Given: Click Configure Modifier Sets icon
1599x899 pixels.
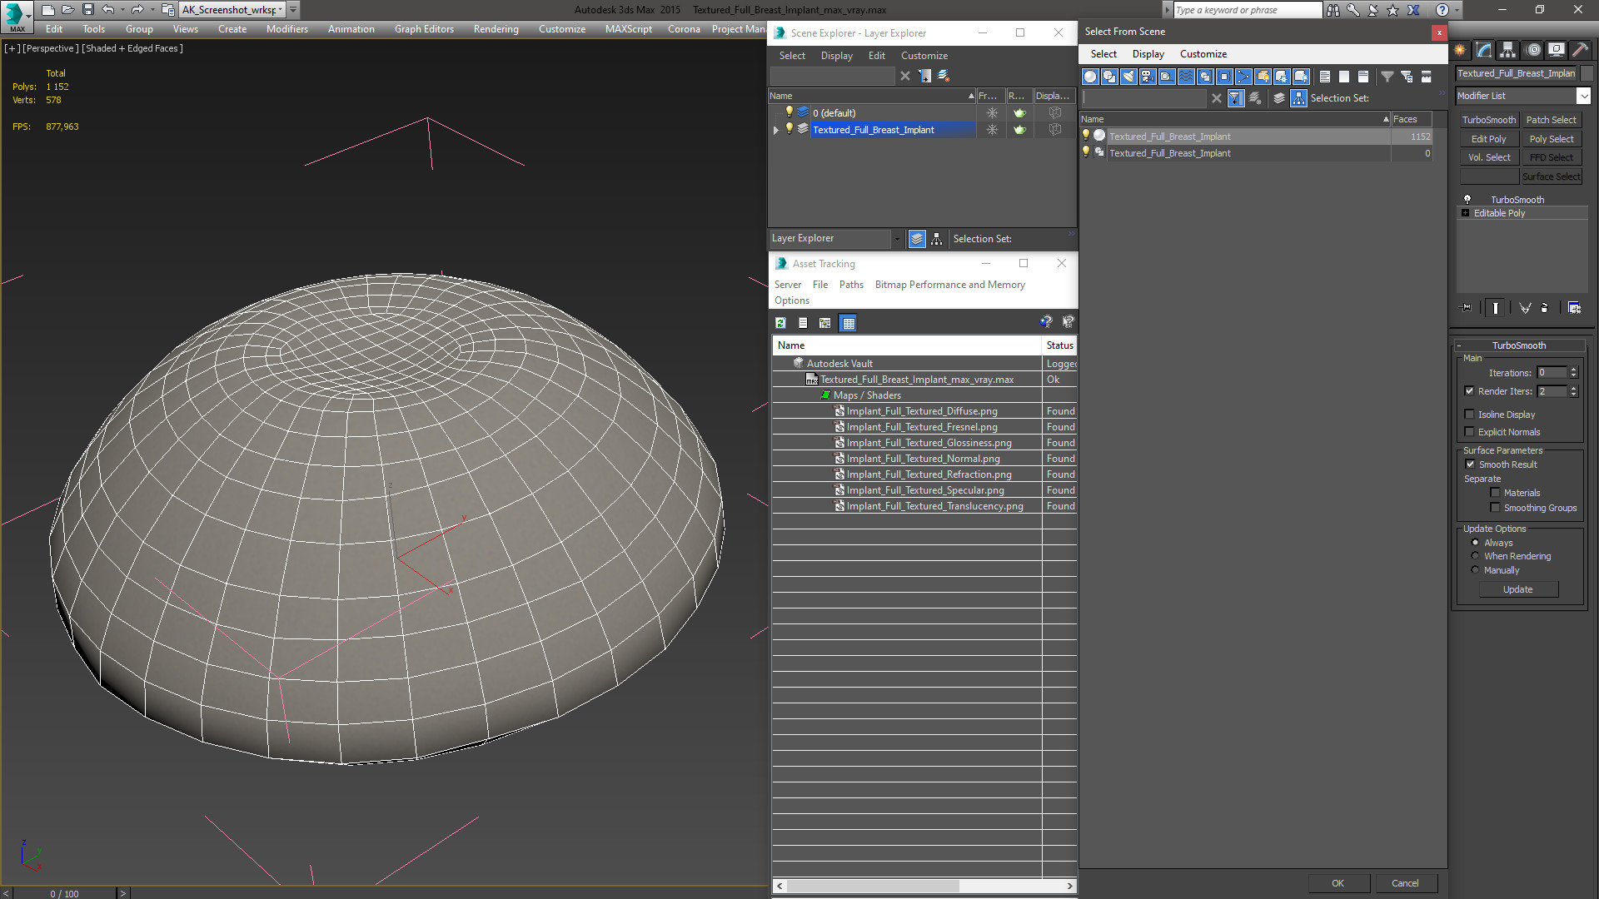Looking at the screenshot, I should click(1574, 308).
